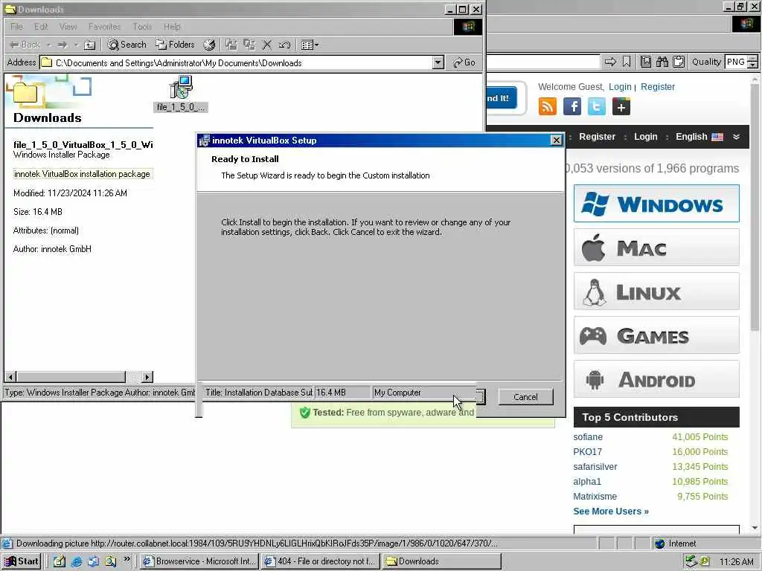Click the down arrow of the webpage vertical scrollbar
The width and height of the screenshot is (762, 571).
coord(755,528)
